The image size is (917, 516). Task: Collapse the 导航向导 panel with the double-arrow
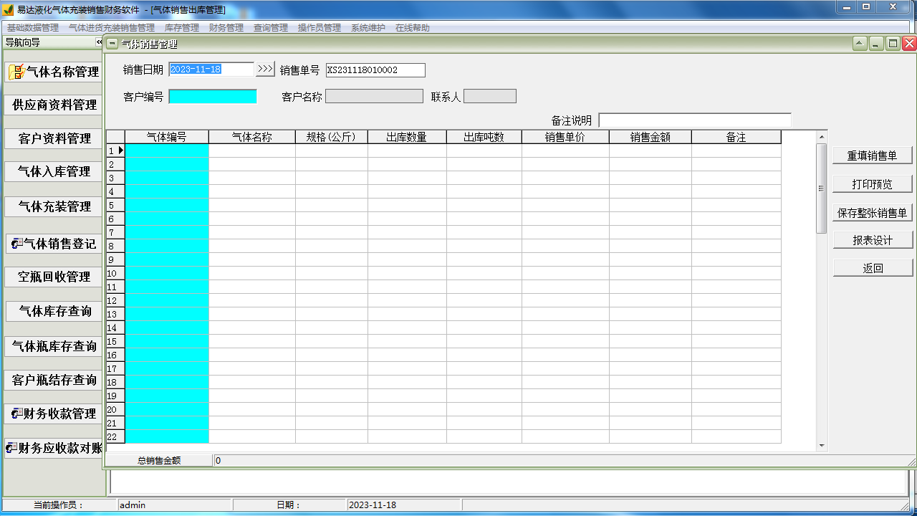pos(99,42)
